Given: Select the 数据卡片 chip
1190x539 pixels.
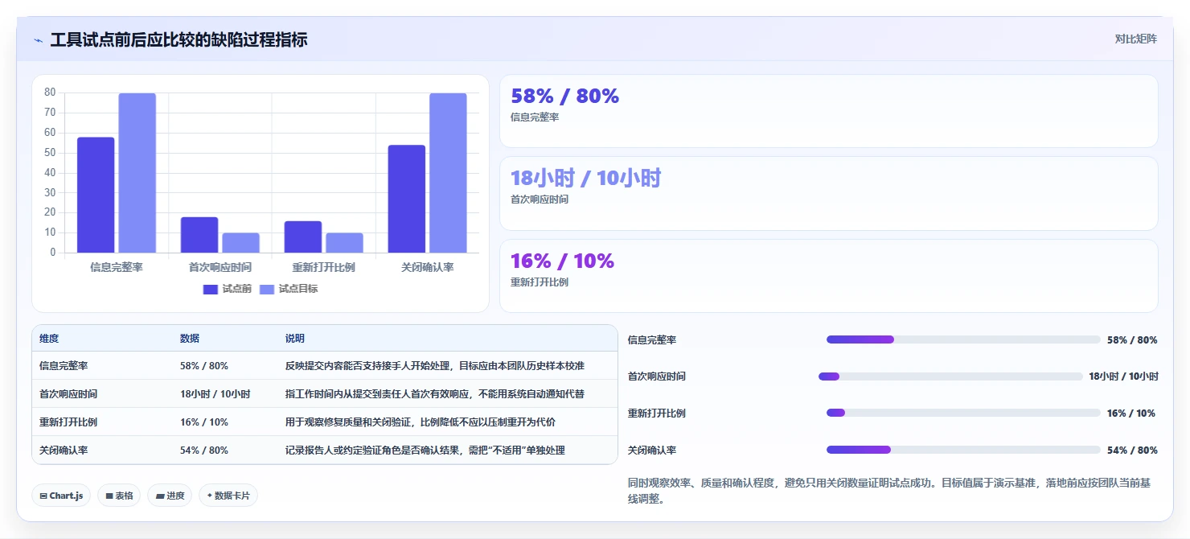Looking at the screenshot, I should coord(228,496).
